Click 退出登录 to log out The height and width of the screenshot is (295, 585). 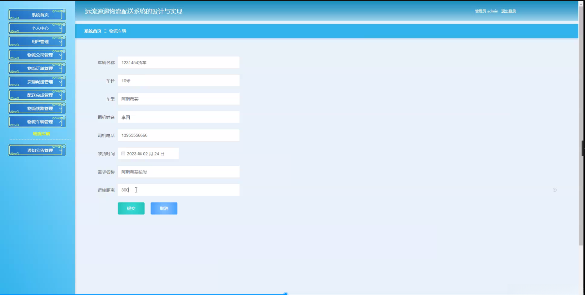coord(508,11)
